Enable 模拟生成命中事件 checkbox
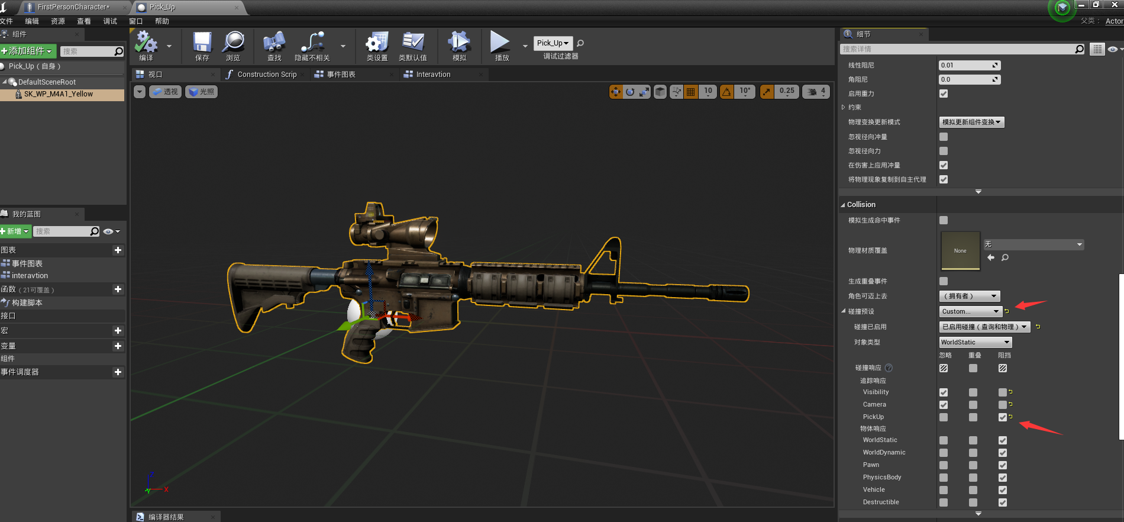Screen dimensions: 1124x522 pos(944,220)
